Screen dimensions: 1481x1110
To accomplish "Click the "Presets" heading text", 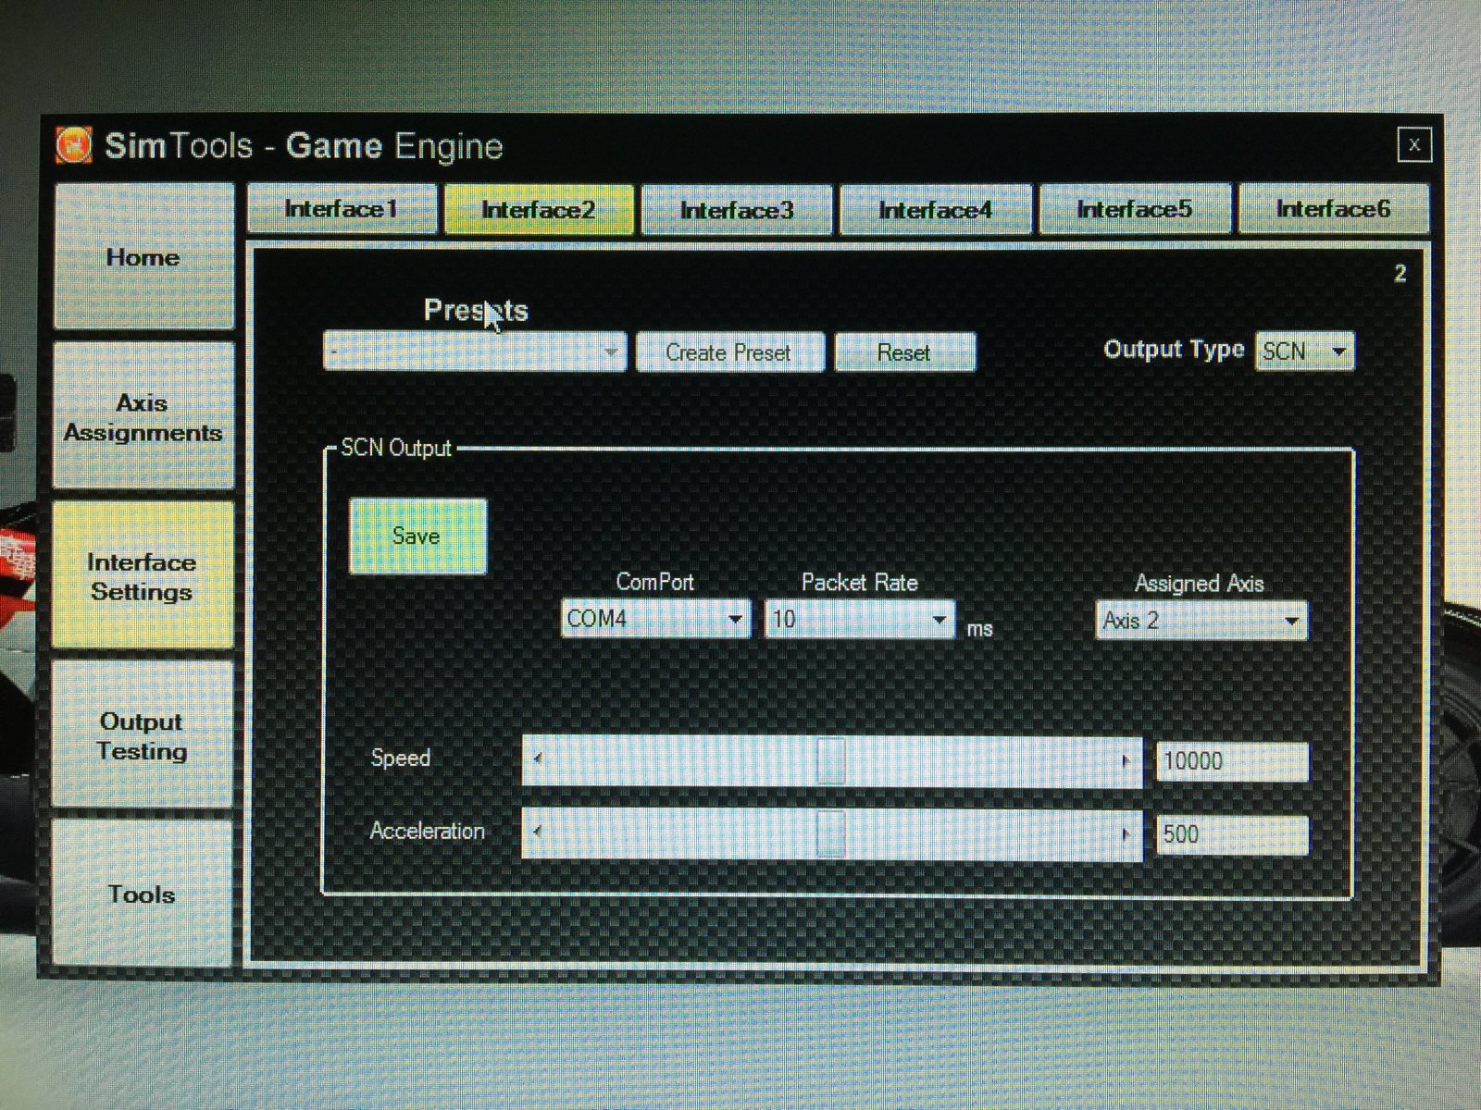I will [476, 310].
